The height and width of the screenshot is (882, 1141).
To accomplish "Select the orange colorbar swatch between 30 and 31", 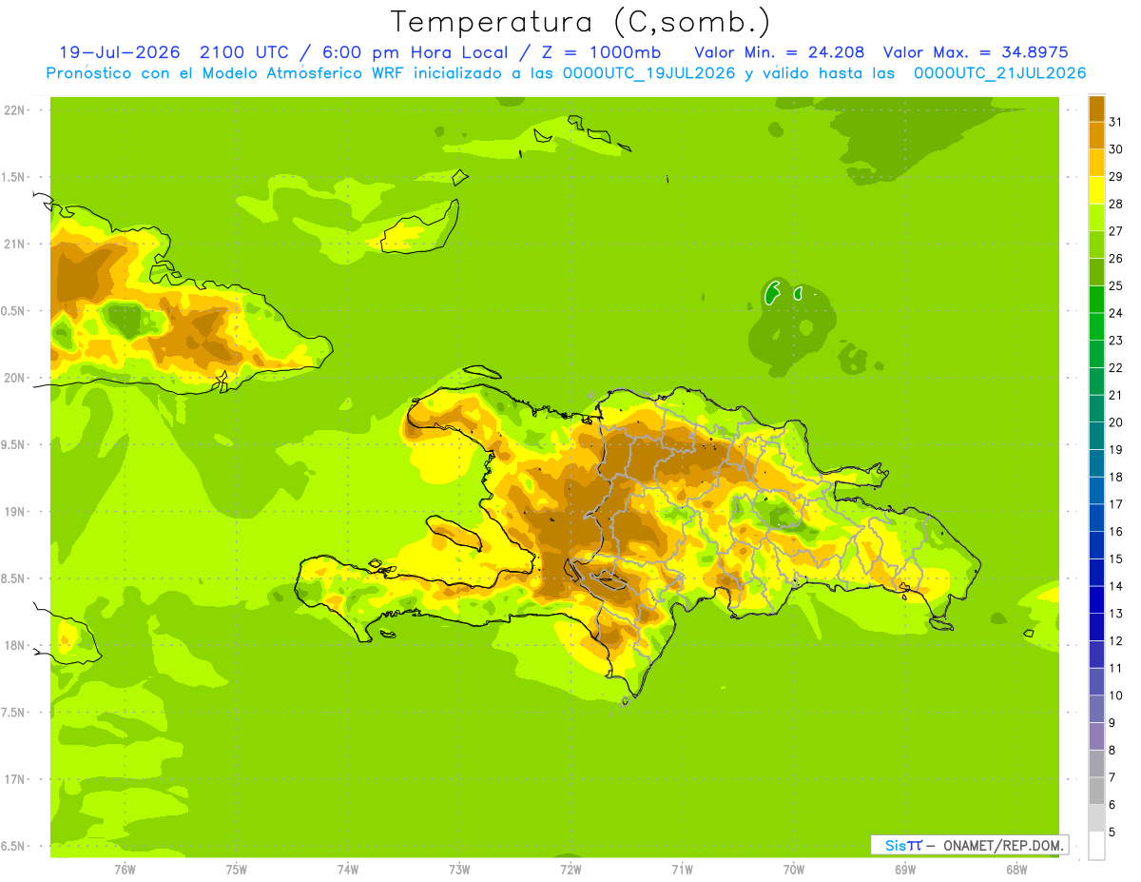I will [1096, 135].
